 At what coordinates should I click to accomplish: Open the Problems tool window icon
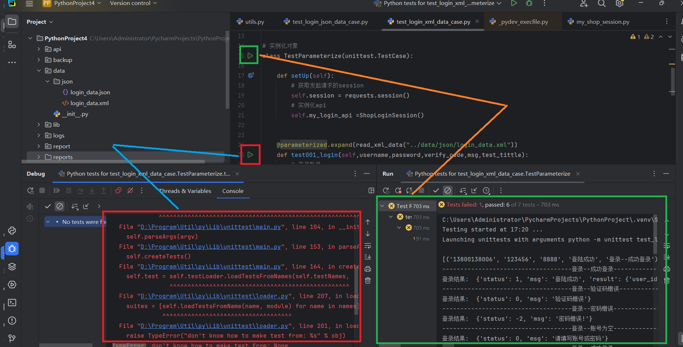point(12,320)
